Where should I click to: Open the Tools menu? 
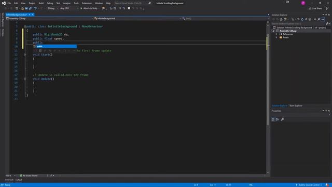pos(76,3)
